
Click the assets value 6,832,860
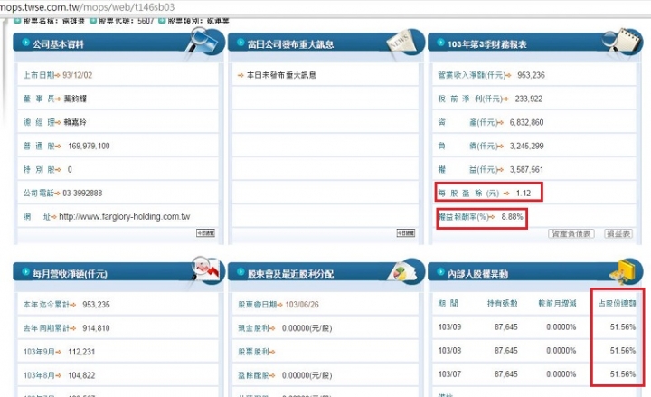(x=526, y=122)
